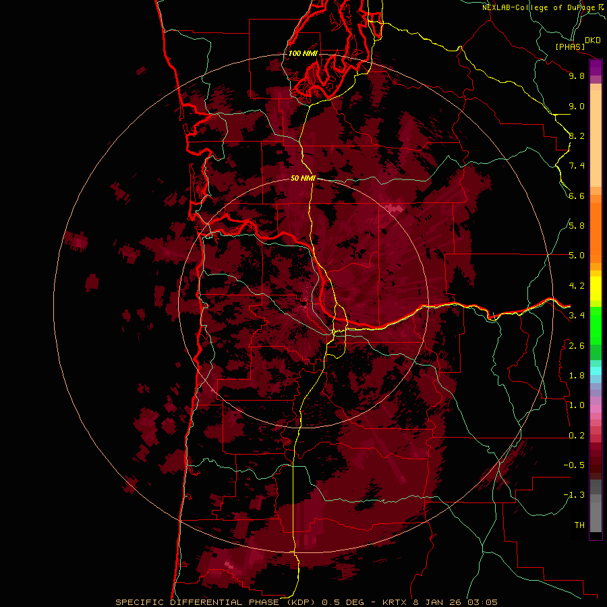Click the 50 NMI range ring label
The height and width of the screenshot is (607, 607).
[x=303, y=178]
